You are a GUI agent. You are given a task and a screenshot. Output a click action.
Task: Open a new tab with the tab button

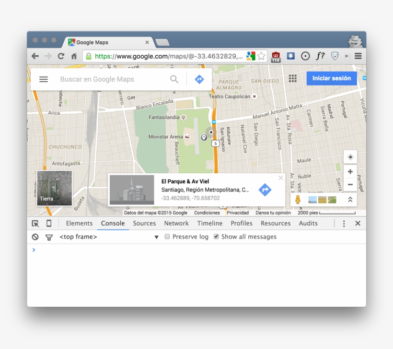click(x=162, y=42)
